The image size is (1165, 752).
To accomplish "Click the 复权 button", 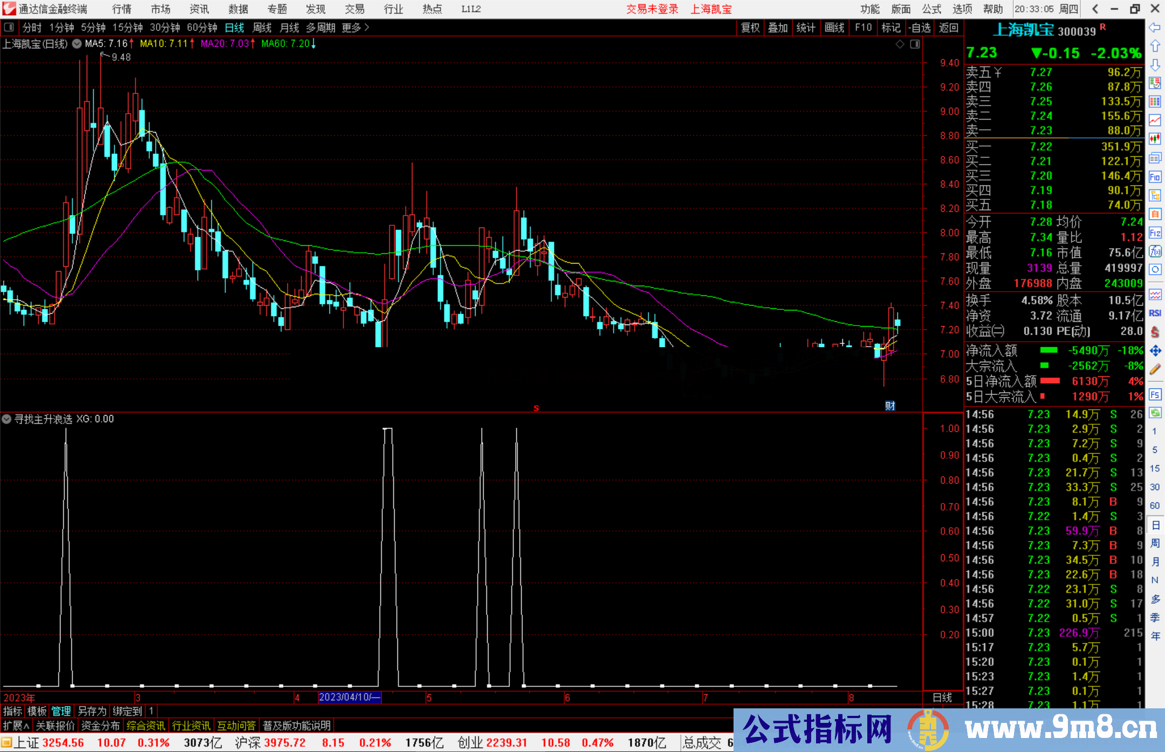I will [750, 27].
